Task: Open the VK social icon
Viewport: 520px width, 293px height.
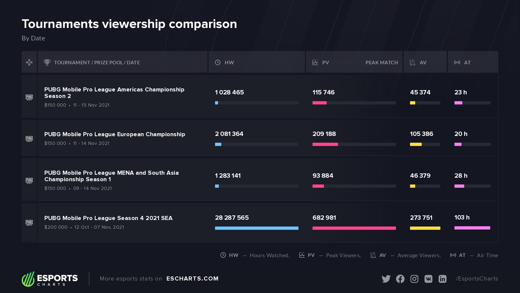Action: (428, 279)
